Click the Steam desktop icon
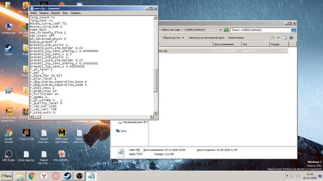Screen dimensions: 323x181 [x=9, y=50]
